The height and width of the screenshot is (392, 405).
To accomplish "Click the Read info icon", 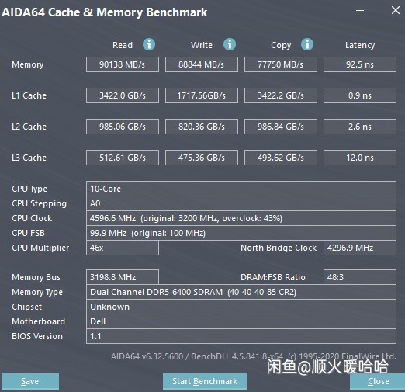I will [149, 44].
